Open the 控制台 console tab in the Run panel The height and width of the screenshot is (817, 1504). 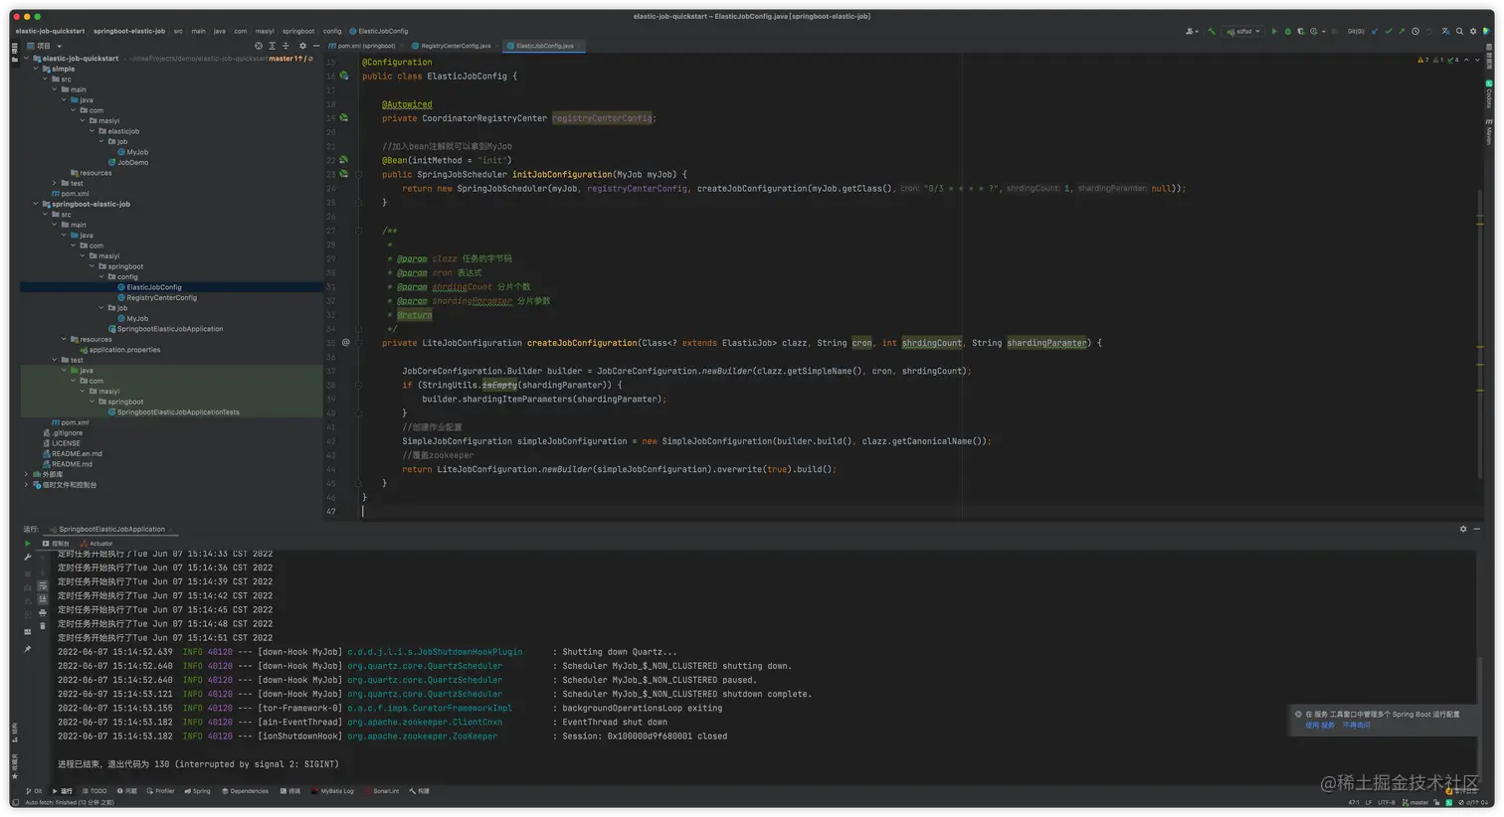pyautogui.click(x=57, y=544)
